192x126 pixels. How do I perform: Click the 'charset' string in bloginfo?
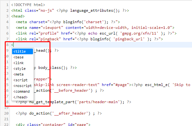coord(94,22)
